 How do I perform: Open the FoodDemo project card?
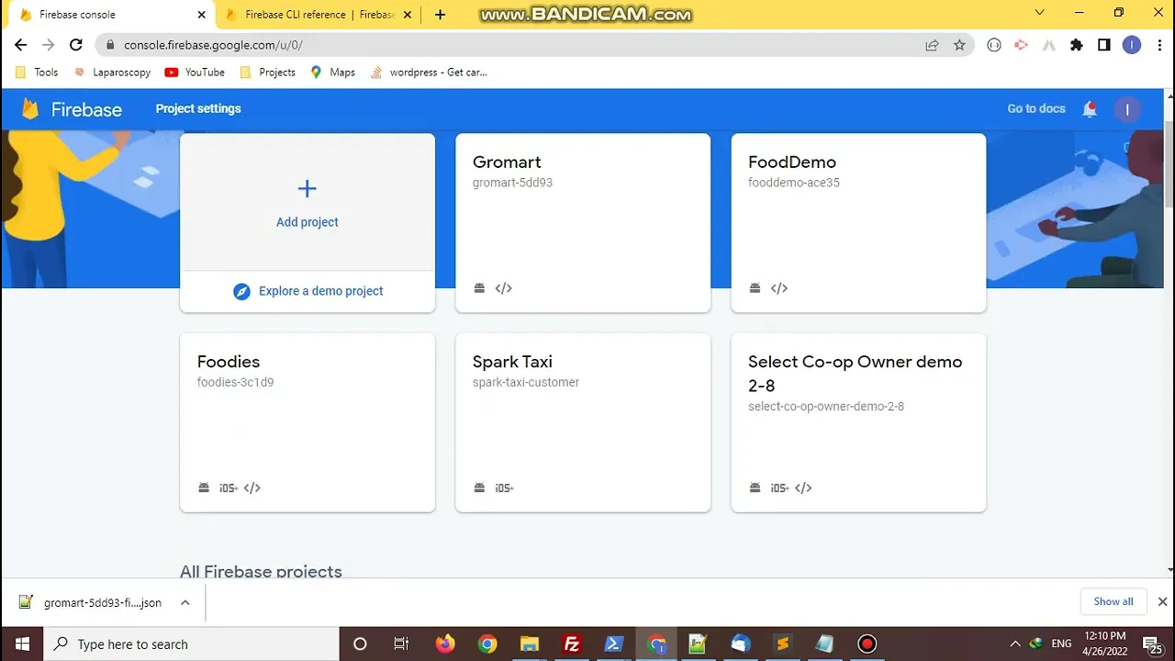tap(858, 223)
